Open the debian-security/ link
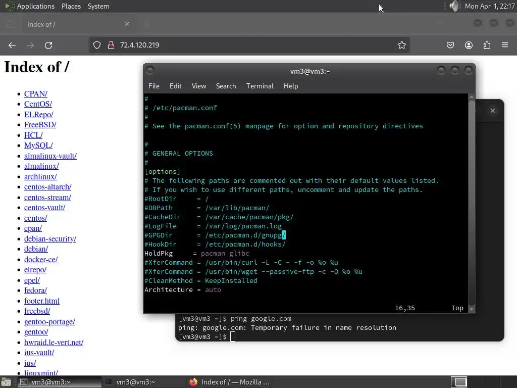 (50, 239)
